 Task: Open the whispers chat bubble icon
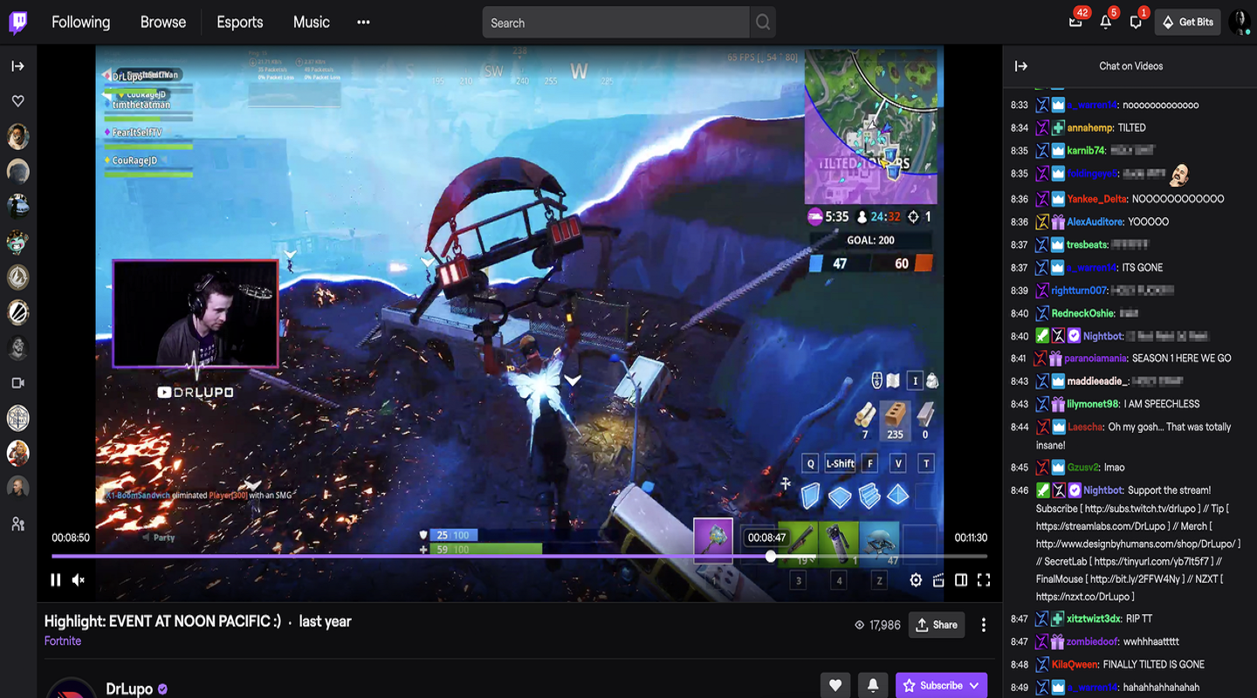tap(1136, 23)
